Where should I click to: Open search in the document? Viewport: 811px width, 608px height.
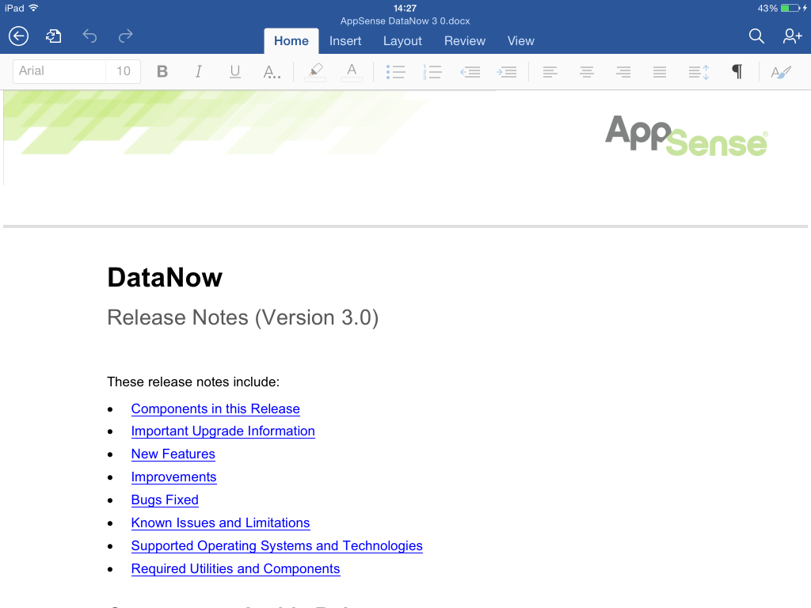click(756, 36)
